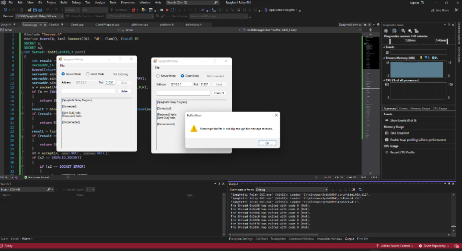
Task: Select Server Mode in Server window
Action: coord(63,74)
